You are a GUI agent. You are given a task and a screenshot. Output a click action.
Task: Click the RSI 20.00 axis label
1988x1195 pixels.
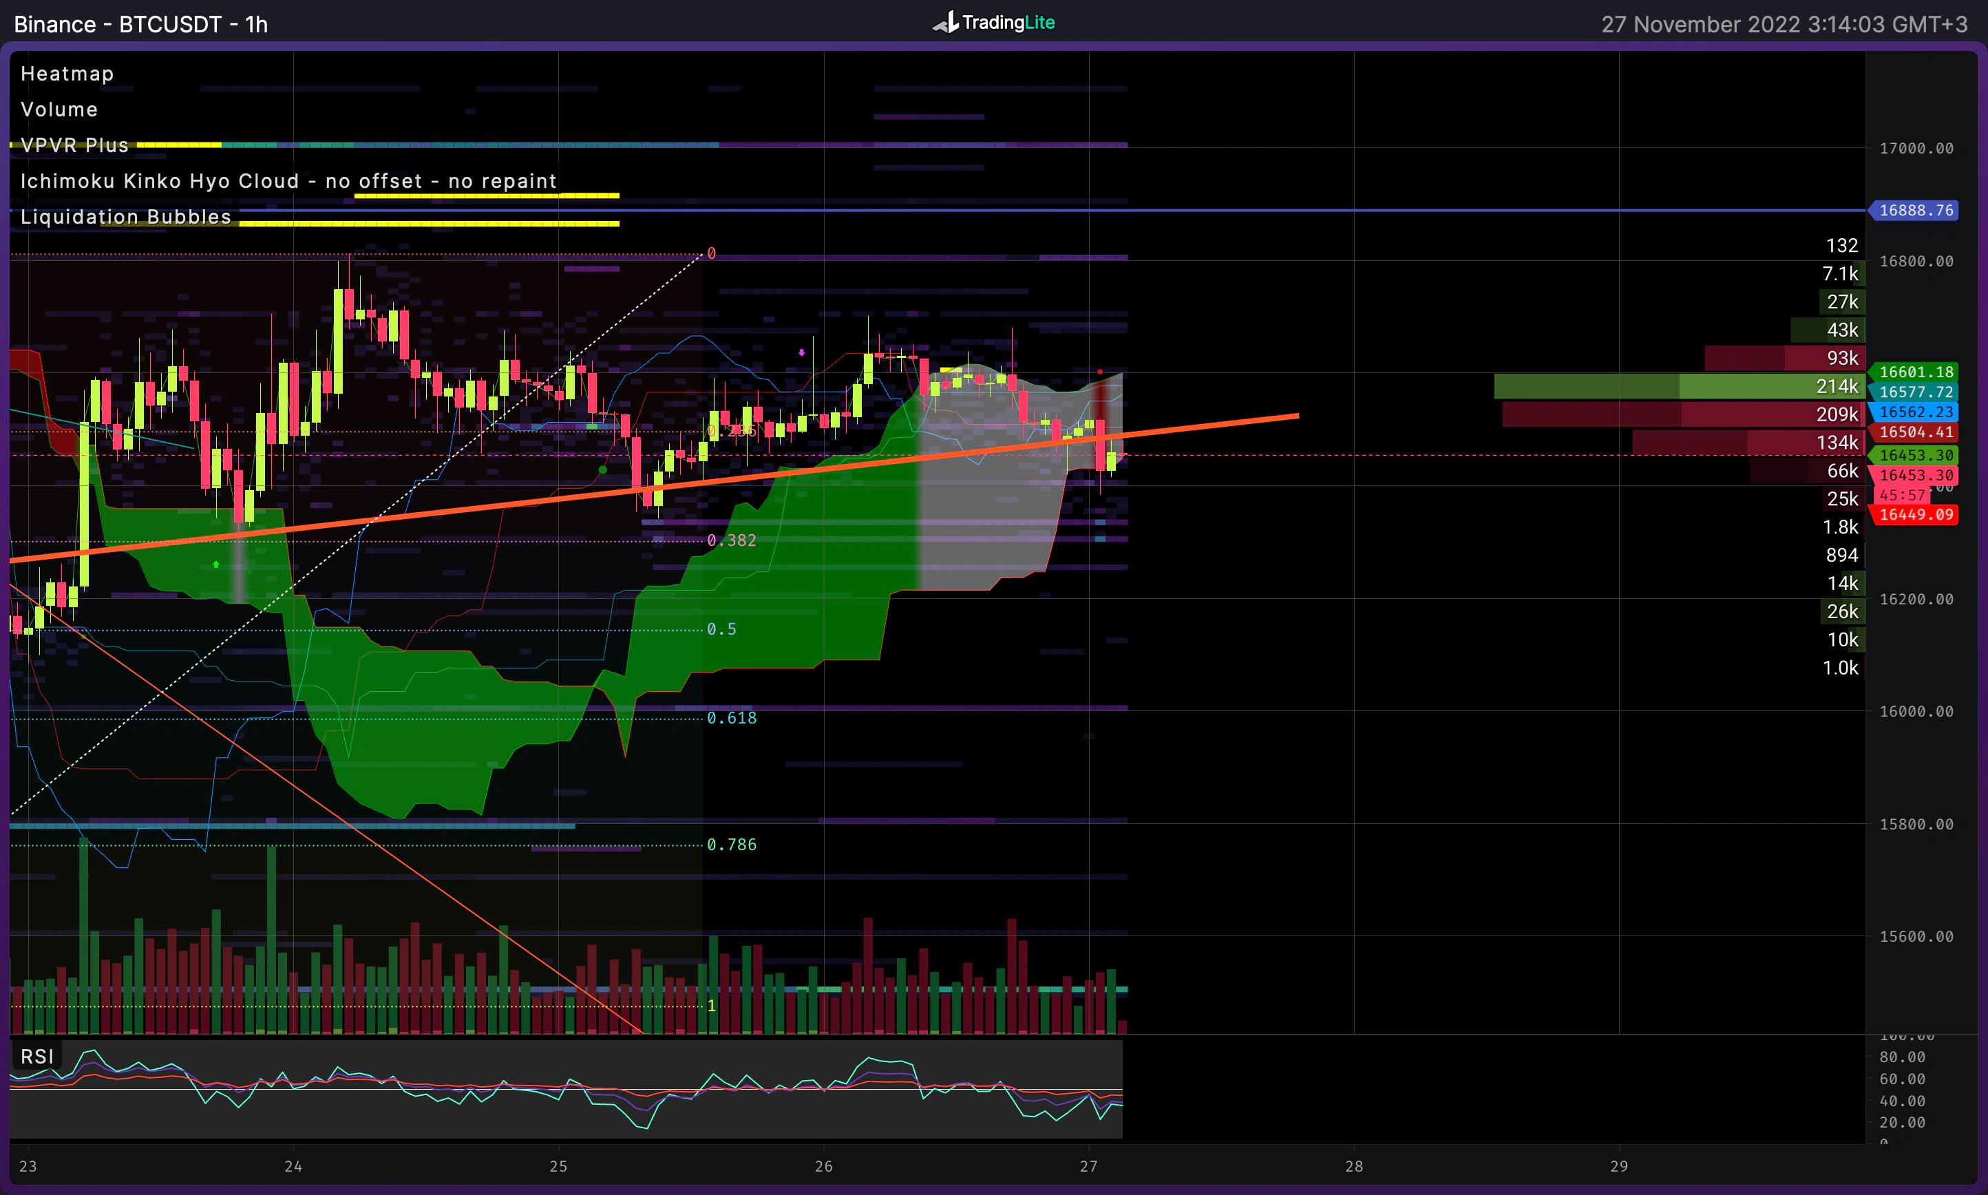[x=1902, y=1122]
